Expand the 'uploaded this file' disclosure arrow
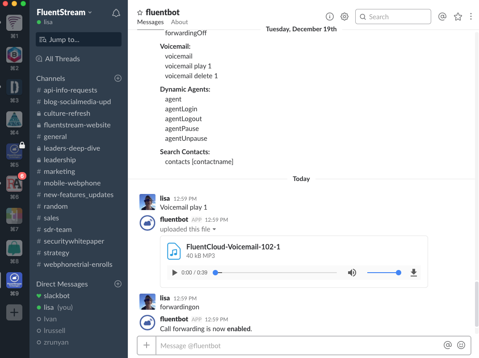This screenshot has height=358, width=479. [213, 229]
